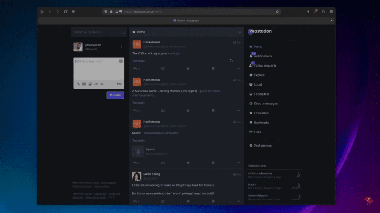The width and height of the screenshot is (380, 213).
Task: Bookmark the Matchbox Game-Learning Machine post
Action: click(213, 110)
